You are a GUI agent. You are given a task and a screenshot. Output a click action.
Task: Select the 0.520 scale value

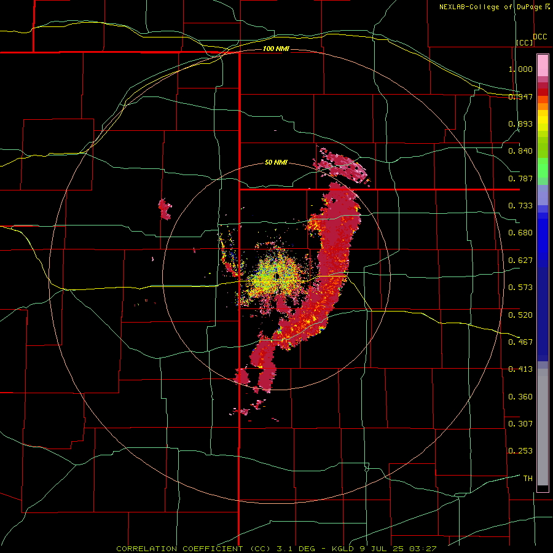pyautogui.click(x=520, y=315)
